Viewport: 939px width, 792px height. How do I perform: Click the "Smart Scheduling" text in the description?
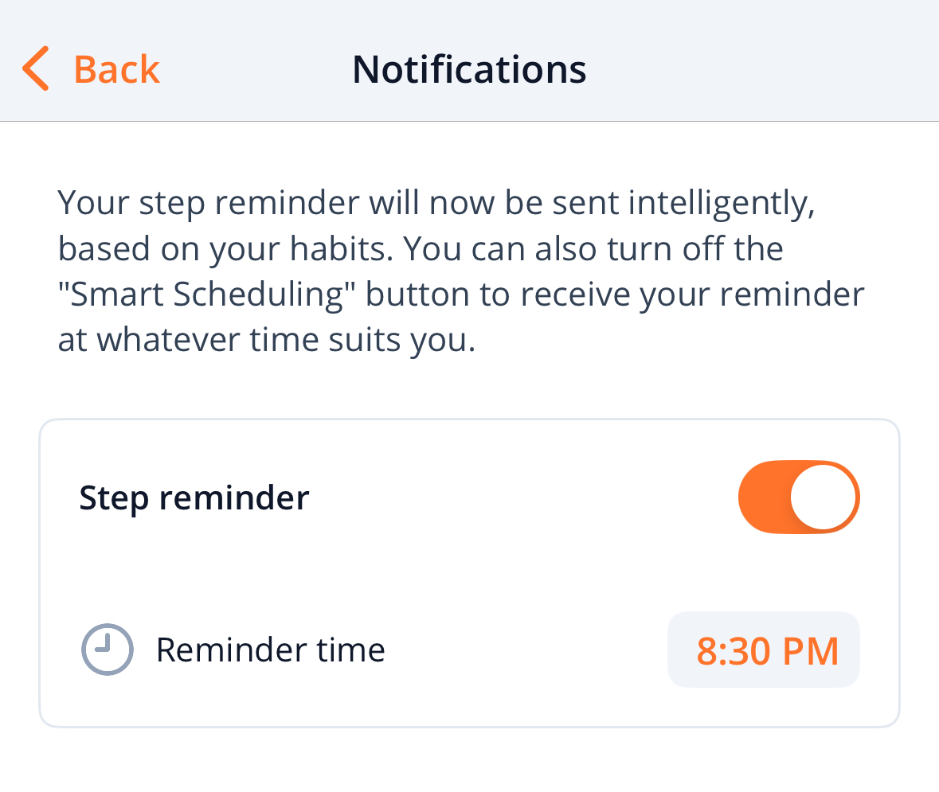210,295
